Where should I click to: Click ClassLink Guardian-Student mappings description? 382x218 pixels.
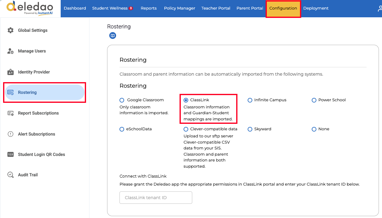pyautogui.click(x=208, y=113)
